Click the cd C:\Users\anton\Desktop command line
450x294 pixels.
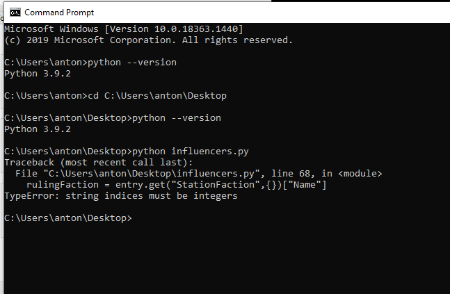coord(115,96)
